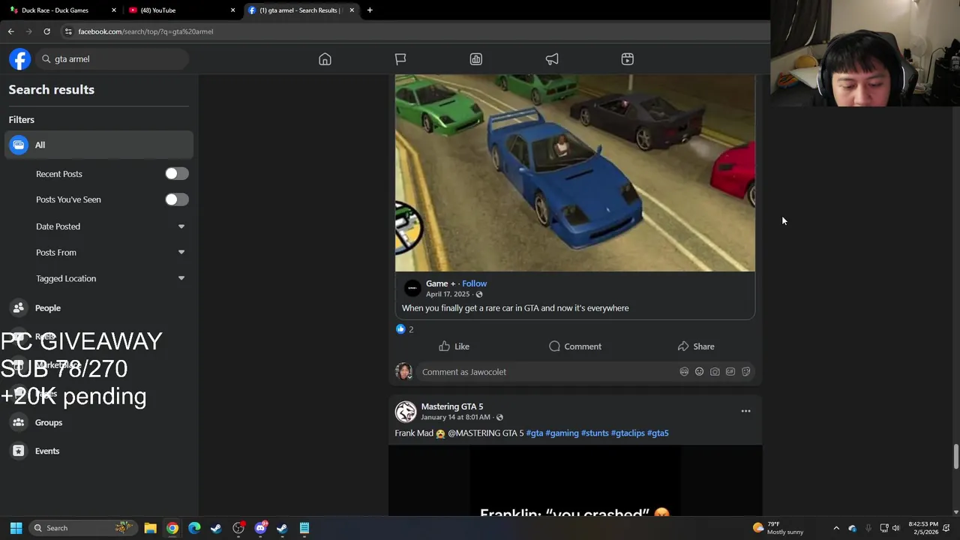The image size is (960, 540).
Task: Open the three-dot menu on Mastering GTA 5 post
Action: pyautogui.click(x=745, y=411)
